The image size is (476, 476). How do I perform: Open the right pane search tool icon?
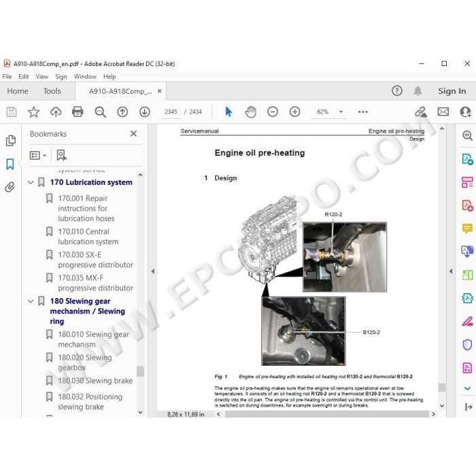pos(467,135)
